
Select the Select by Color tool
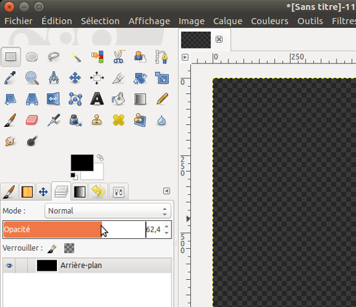click(97, 56)
